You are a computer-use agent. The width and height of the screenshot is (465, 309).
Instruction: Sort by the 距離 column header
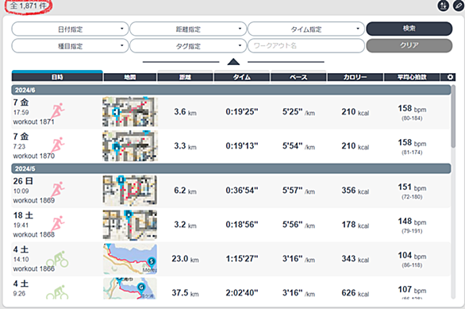pos(185,77)
